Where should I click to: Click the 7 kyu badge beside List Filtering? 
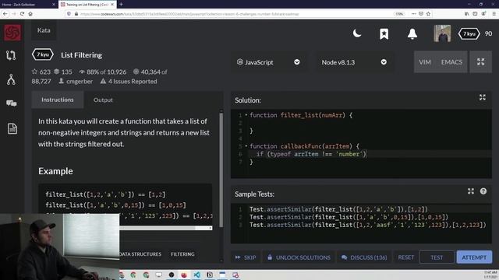[x=43, y=54]
